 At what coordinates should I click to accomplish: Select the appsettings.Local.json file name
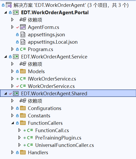tap(53, 42)
